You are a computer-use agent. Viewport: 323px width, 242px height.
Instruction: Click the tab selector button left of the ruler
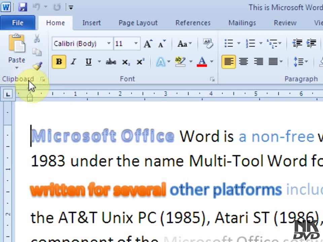8,94
